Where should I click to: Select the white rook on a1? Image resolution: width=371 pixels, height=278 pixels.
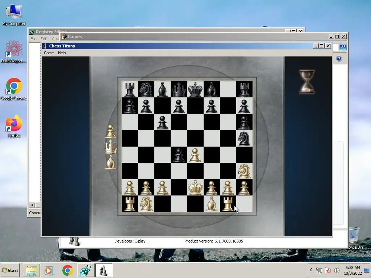(130, 203)
